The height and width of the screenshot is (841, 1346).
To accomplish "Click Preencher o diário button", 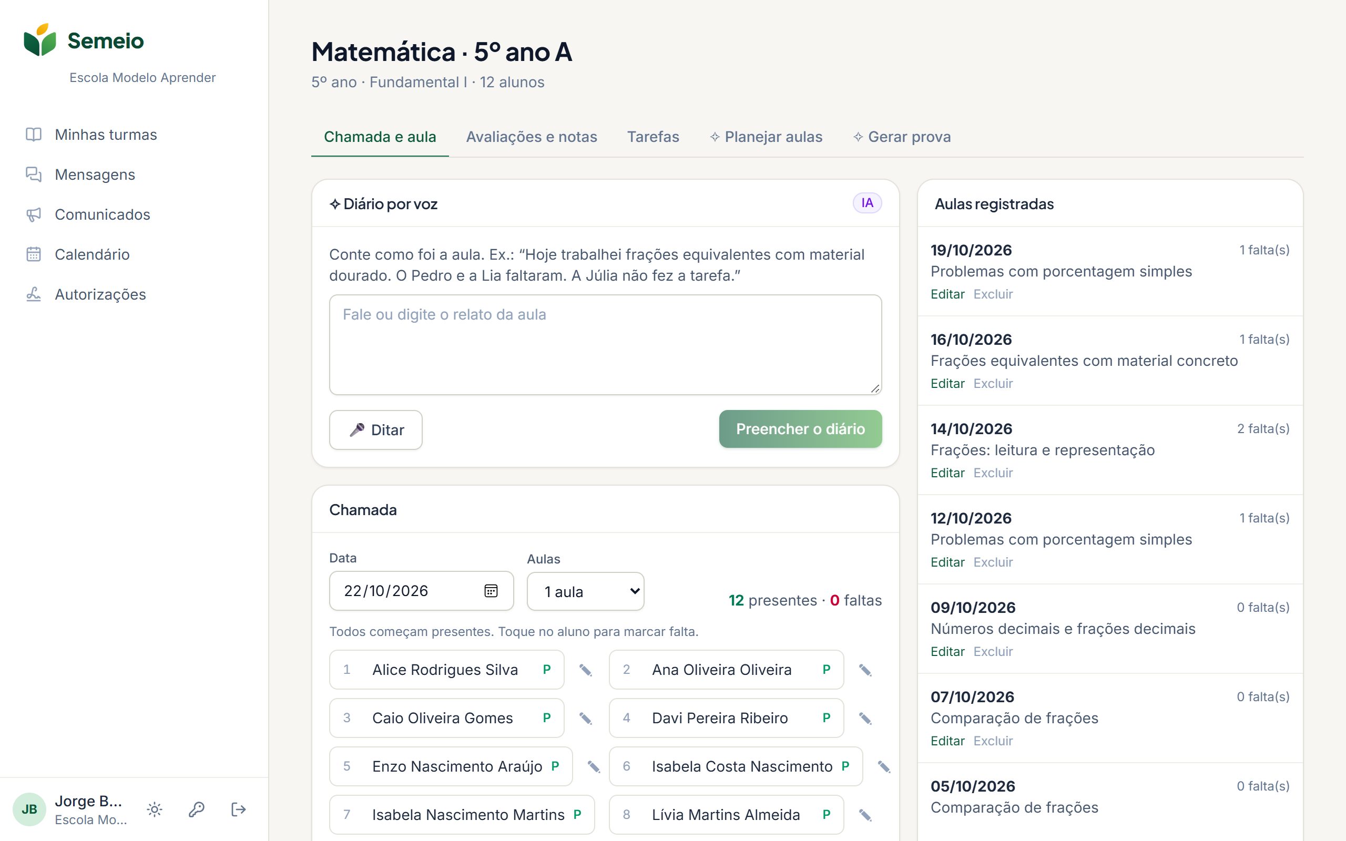I will pyautogui.click(x=800, y=429).
